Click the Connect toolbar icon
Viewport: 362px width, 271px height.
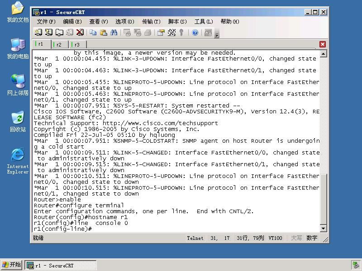tap(38, 33)
